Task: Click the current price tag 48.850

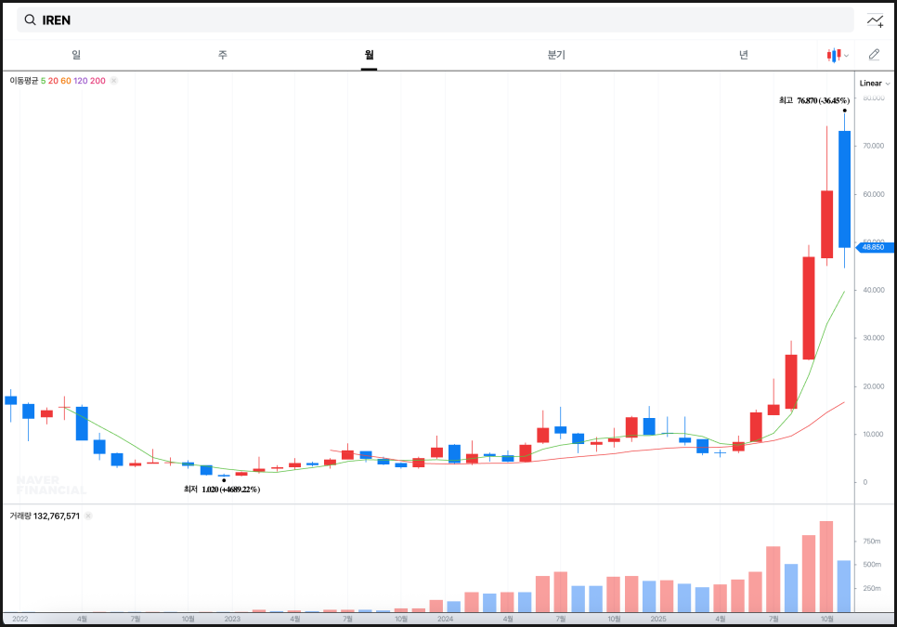Action: pos(874,247)
